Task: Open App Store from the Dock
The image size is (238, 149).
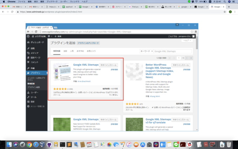Action: (x=142, y=145)
